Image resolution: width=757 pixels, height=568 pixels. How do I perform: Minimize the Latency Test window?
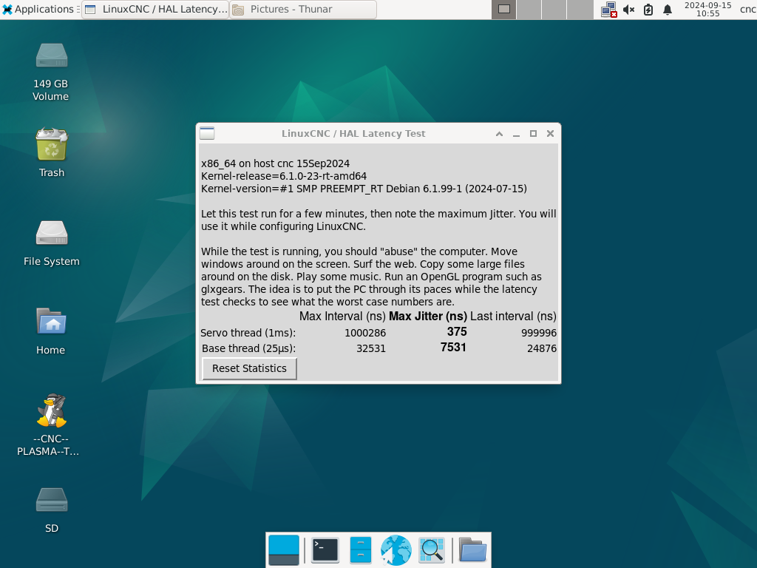coord(516,134)
